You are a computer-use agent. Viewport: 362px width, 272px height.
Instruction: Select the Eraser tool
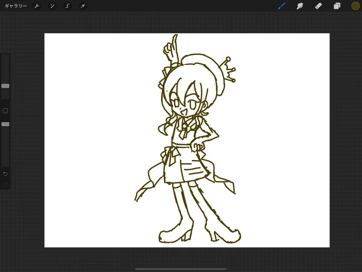[x=318, y=6]
